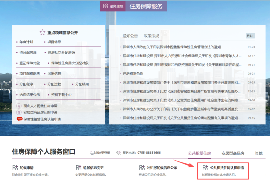Screen dimensions: 270x181
Task: Open the 住房批次分配房源 link
Action: [x=61, y=52]
